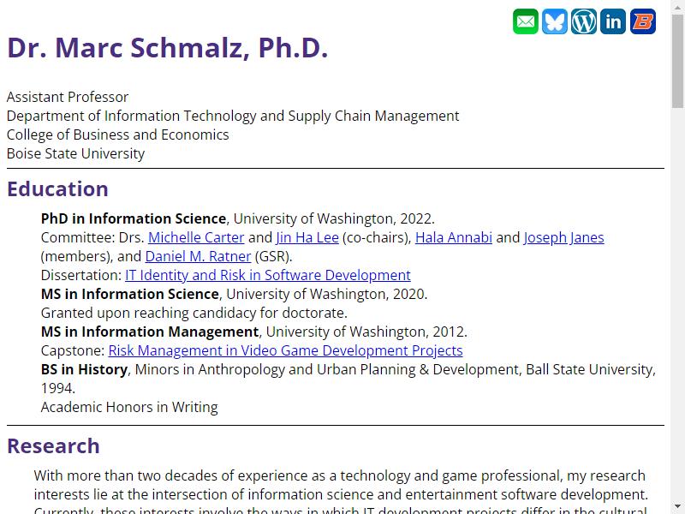Open IT Identity and Risk dissertation link
The image size is (685, 514).
(268, 275)
